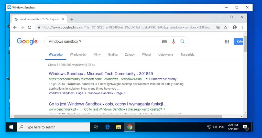Screen dimensions: 262x138
Task: Click Tłumaczenie strony link
Action: click(x=162, y=79)
